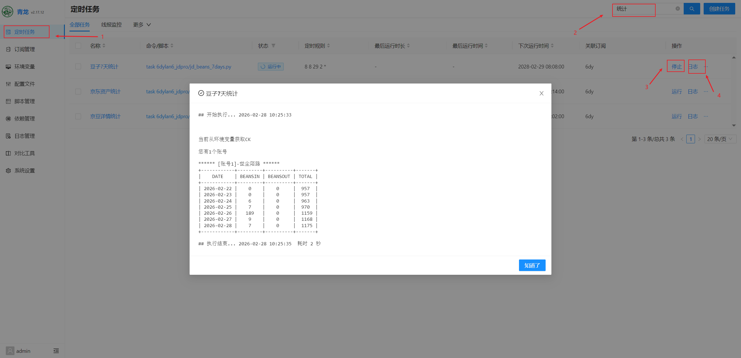Image resolution: width=741 pixels, height=358 pixels.
Task: Open the 20条/页 page size dropdown
Action: pos(720,139)
